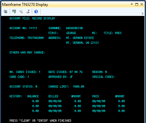Open the settings icon with gear
146x123 pixels.
21,11
